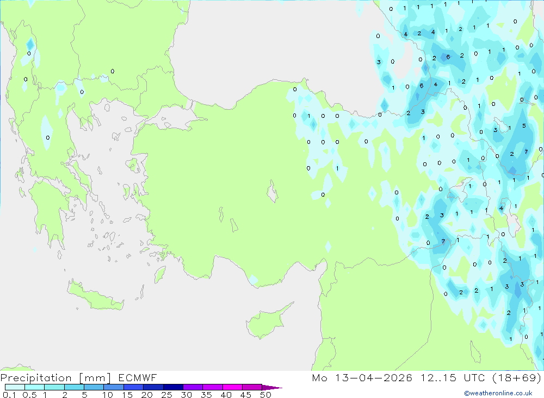Click the "(18+69)" forecast run text
The height and width of the screenshot is (398, 544).
click(x=517, y=378)
